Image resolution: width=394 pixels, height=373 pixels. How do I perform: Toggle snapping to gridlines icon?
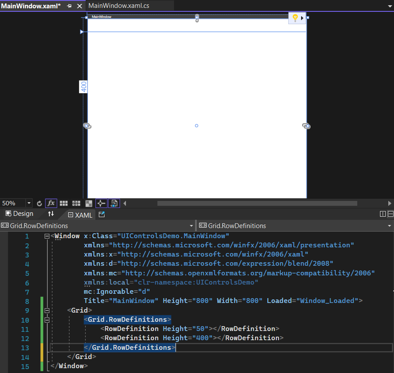coord(76,203)
